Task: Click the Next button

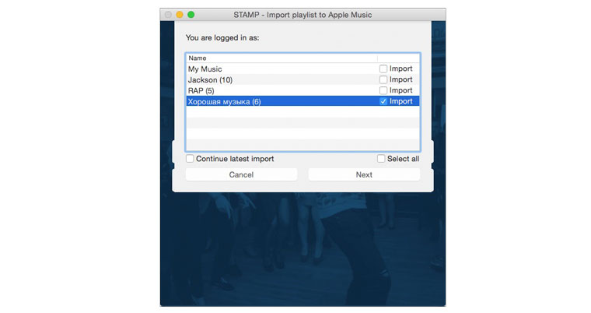Action: click(x=364, y=175)
